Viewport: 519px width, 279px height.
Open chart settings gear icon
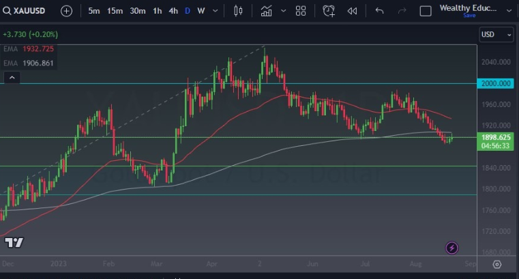tap(497, 264)
